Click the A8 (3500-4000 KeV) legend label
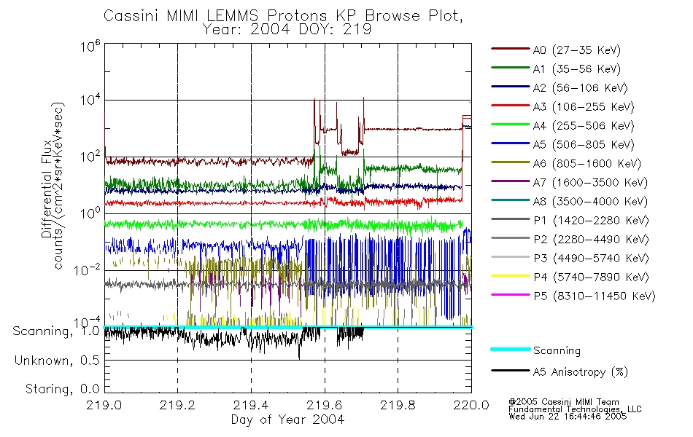The image size is (693, 437). [590, 202]
